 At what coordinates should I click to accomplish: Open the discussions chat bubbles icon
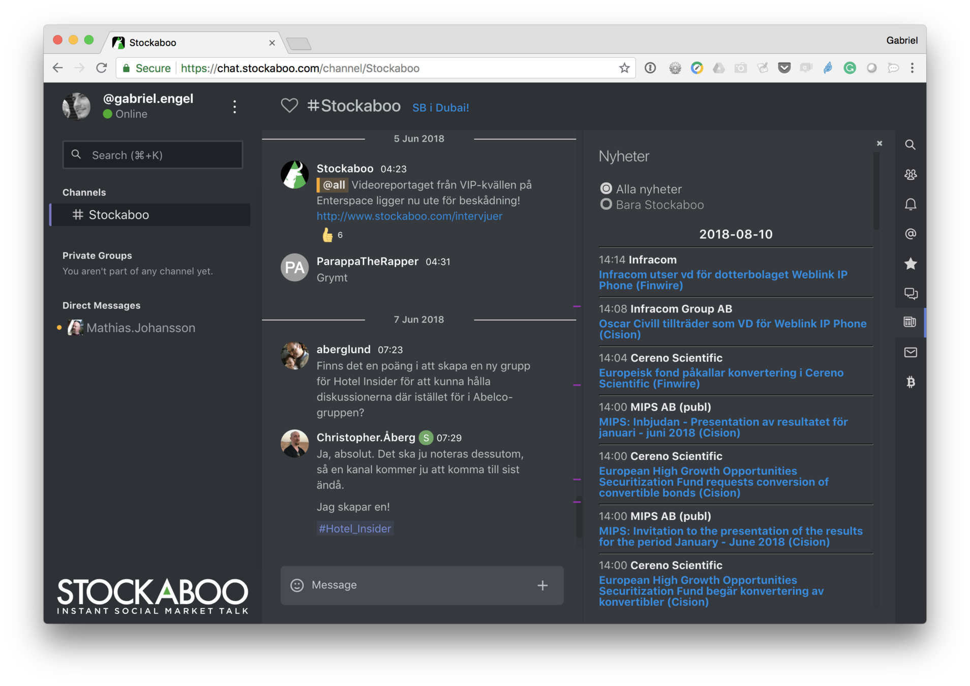point(910,293)
